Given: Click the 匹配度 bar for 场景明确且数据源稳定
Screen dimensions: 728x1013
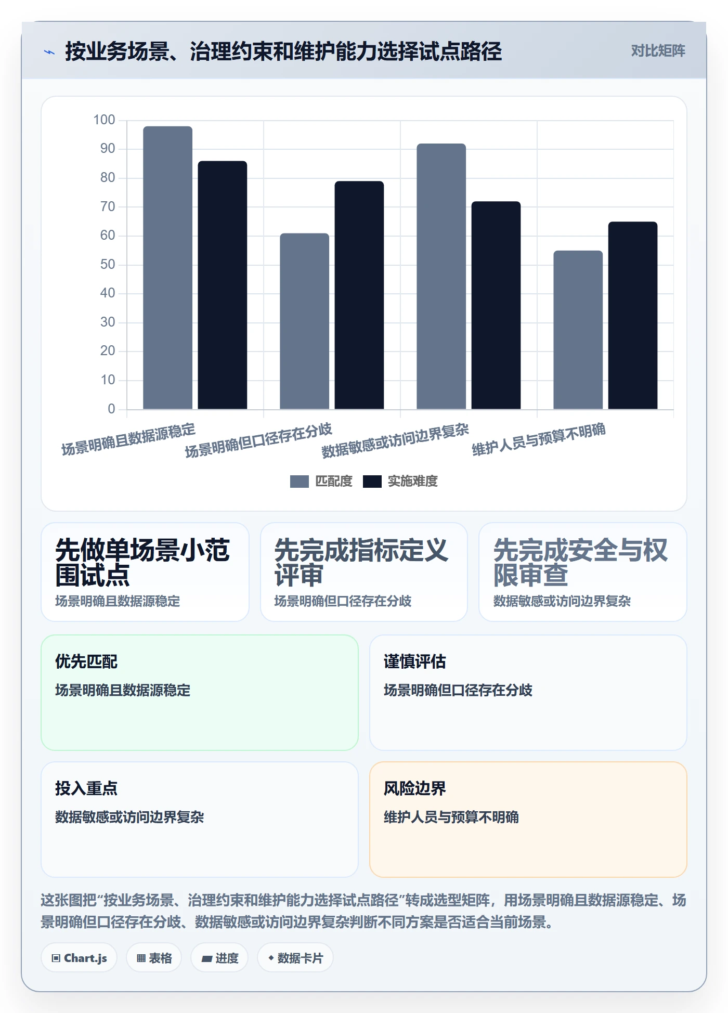Looking at the screenshot, I should (167, 267).
